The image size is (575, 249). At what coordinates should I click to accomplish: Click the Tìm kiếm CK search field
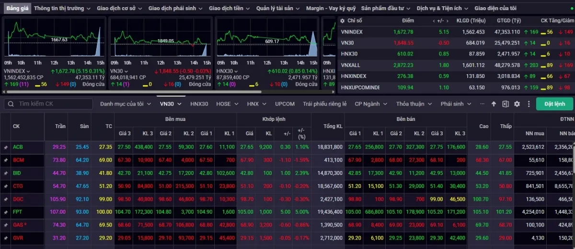pyautogui.click(x=53, y=104)
